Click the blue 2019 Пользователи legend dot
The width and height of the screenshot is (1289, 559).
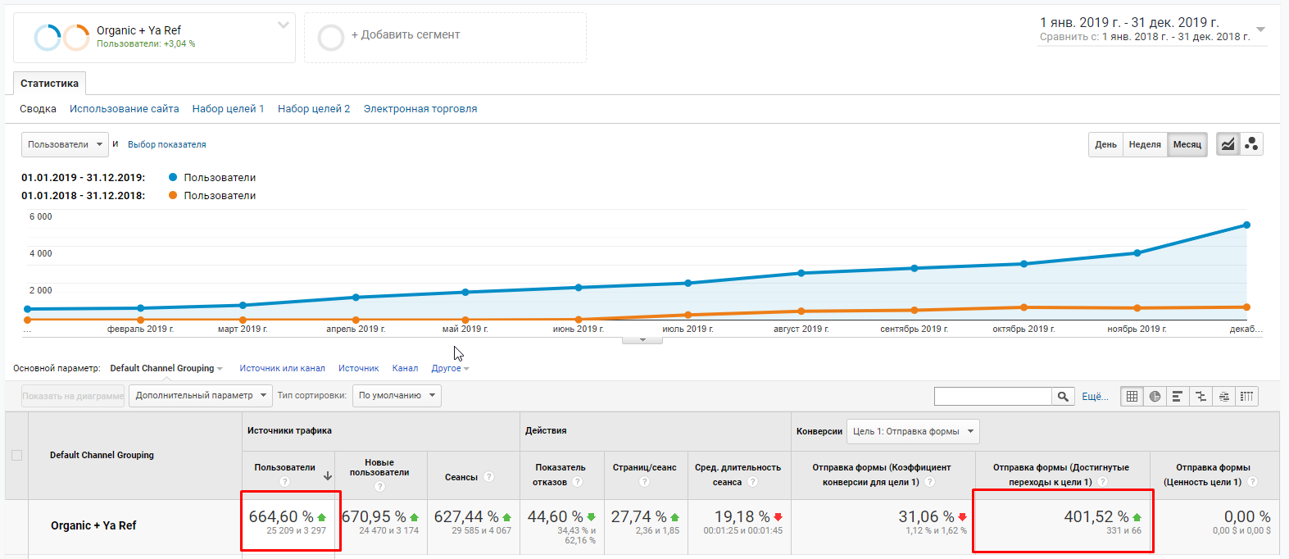(x=173, y=177)
